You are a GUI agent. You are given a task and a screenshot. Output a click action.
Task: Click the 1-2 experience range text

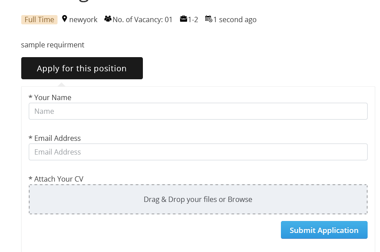(x=193, y=19)
